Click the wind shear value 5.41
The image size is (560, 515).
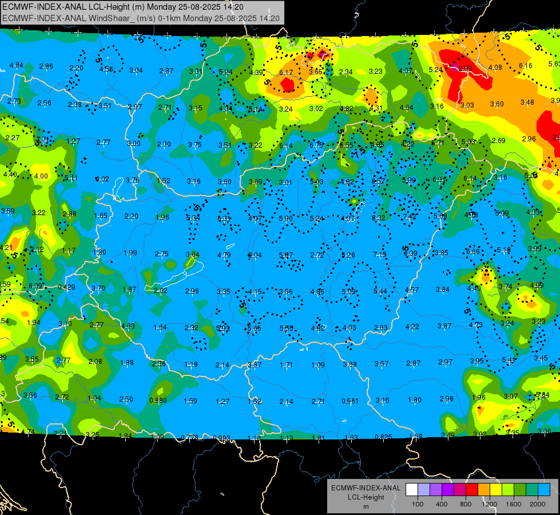509,359
